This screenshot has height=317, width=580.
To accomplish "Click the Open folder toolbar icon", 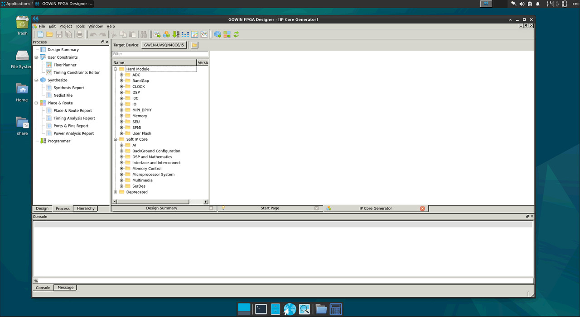I will coord(50,34).
